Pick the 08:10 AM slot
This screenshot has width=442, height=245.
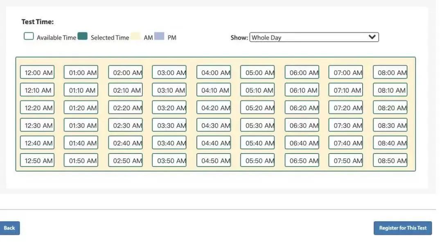pyautogui.click(x=390, y=90)
